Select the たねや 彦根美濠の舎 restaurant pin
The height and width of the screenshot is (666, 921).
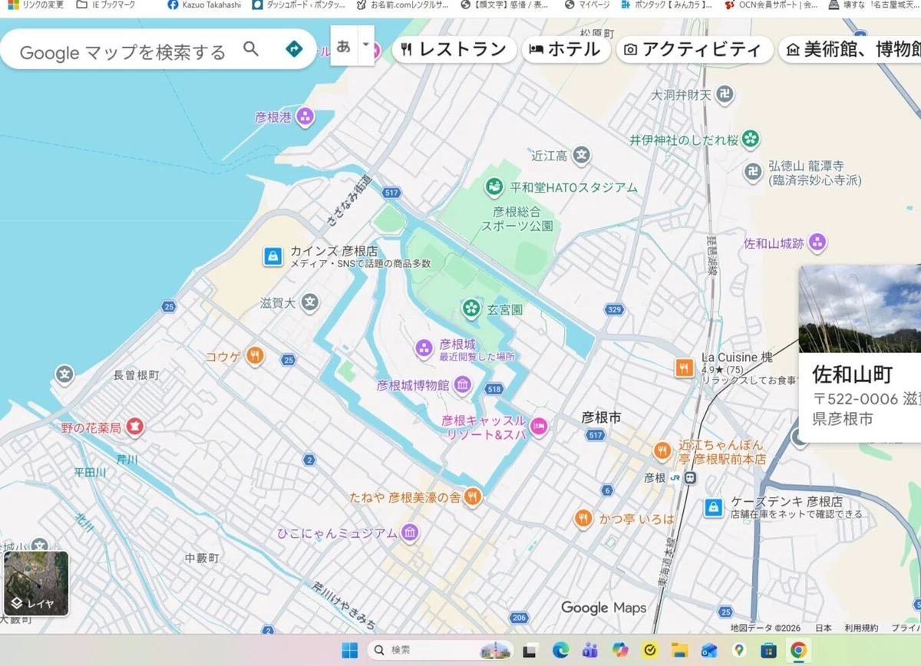473,497
